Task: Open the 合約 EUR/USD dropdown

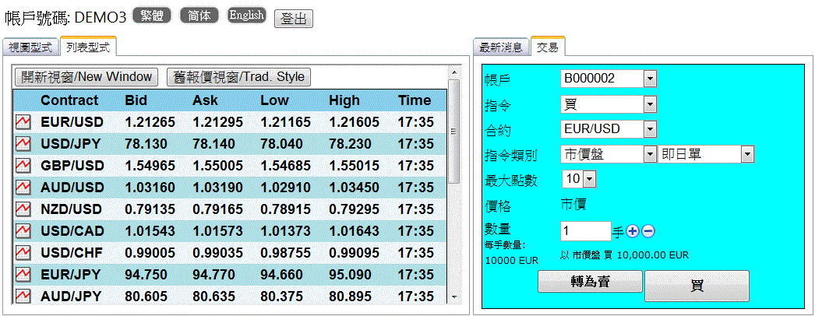Action: (650, 129)
